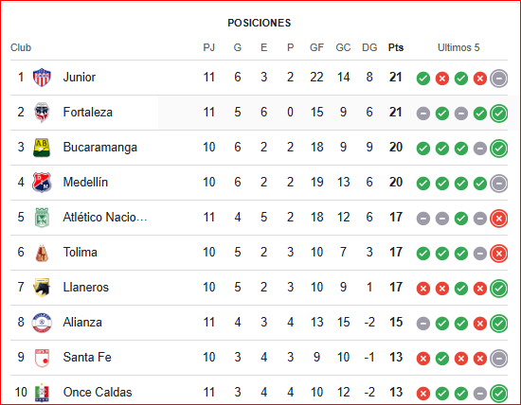Select the DG column header
The width and height of the screenshot is (521, 405).
pos(369,47)
